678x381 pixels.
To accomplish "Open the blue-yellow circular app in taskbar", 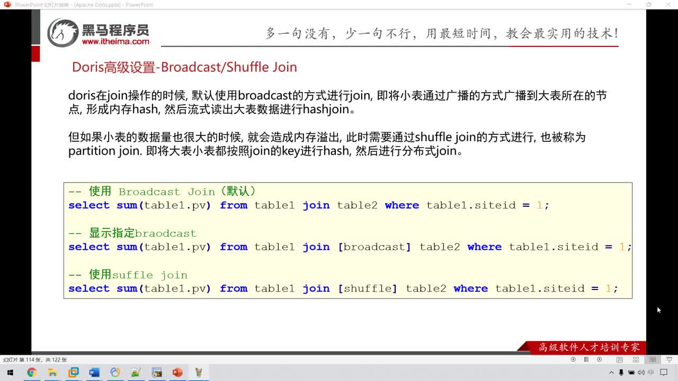I will [115, 373].
